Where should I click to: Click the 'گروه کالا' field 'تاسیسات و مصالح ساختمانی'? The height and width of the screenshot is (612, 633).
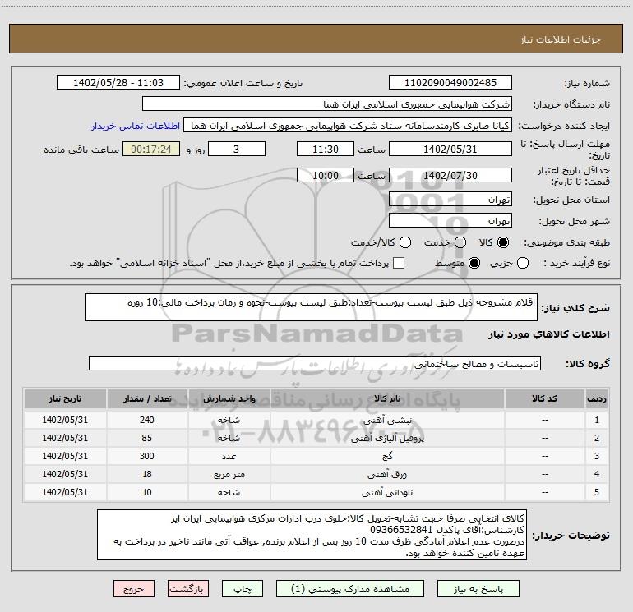click(x=314, y=363)
